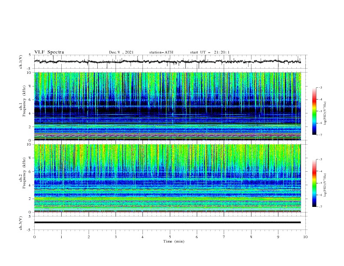This screenshot has width=344, height=266.
Task: Click the ch.1 voltage waveform trace
Action: pyautogui.click(x=167, y=62)
